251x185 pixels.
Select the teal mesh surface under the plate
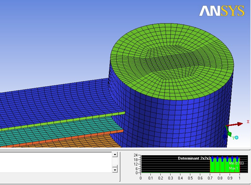click(x=62, y=130)
